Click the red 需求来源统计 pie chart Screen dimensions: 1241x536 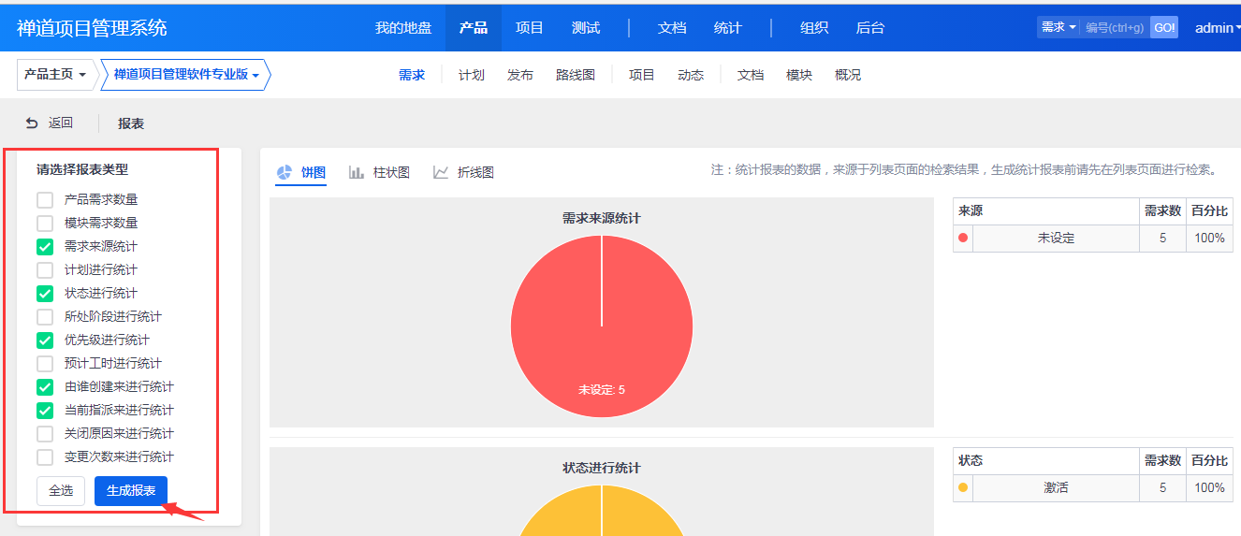click(x=602, y=326)
